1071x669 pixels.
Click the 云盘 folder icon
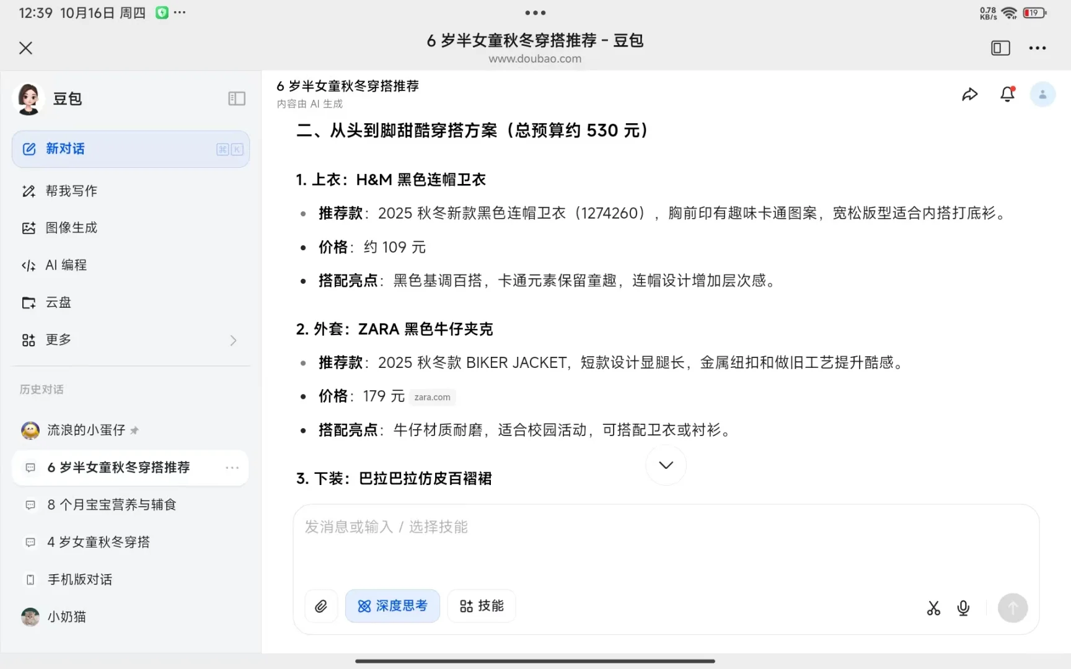click(x=29, y=302)
